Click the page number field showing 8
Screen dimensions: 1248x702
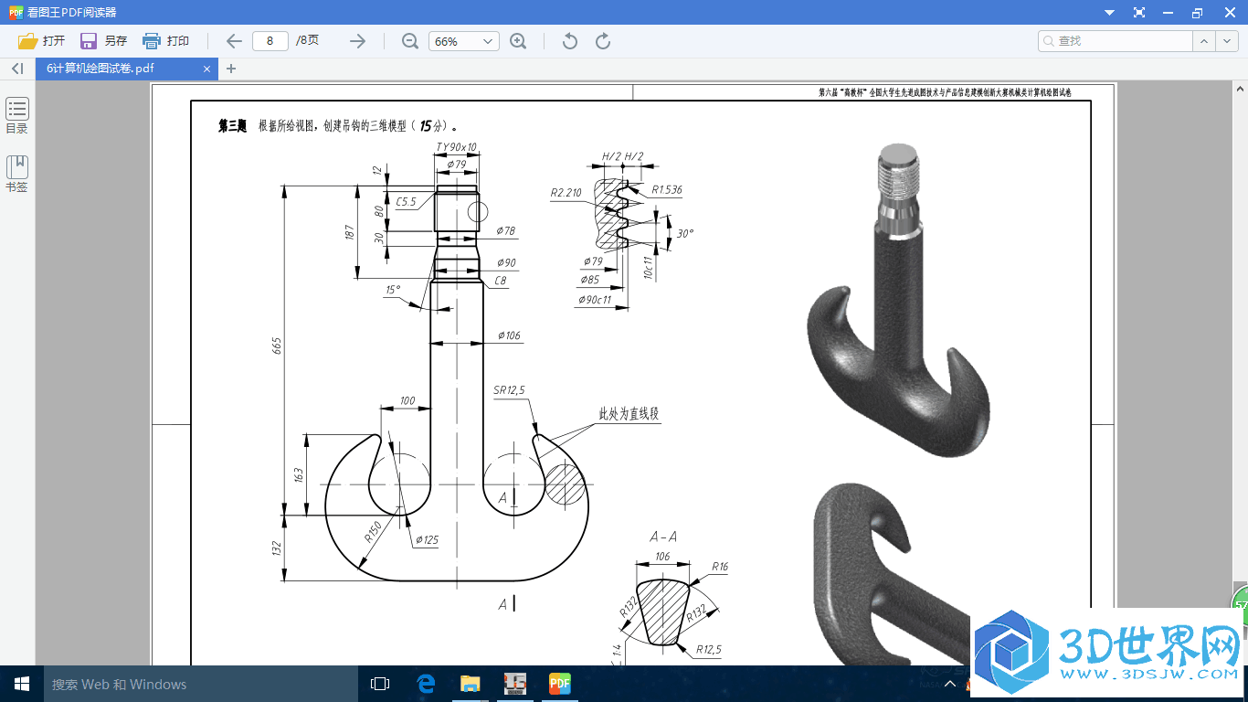(270, 41)
